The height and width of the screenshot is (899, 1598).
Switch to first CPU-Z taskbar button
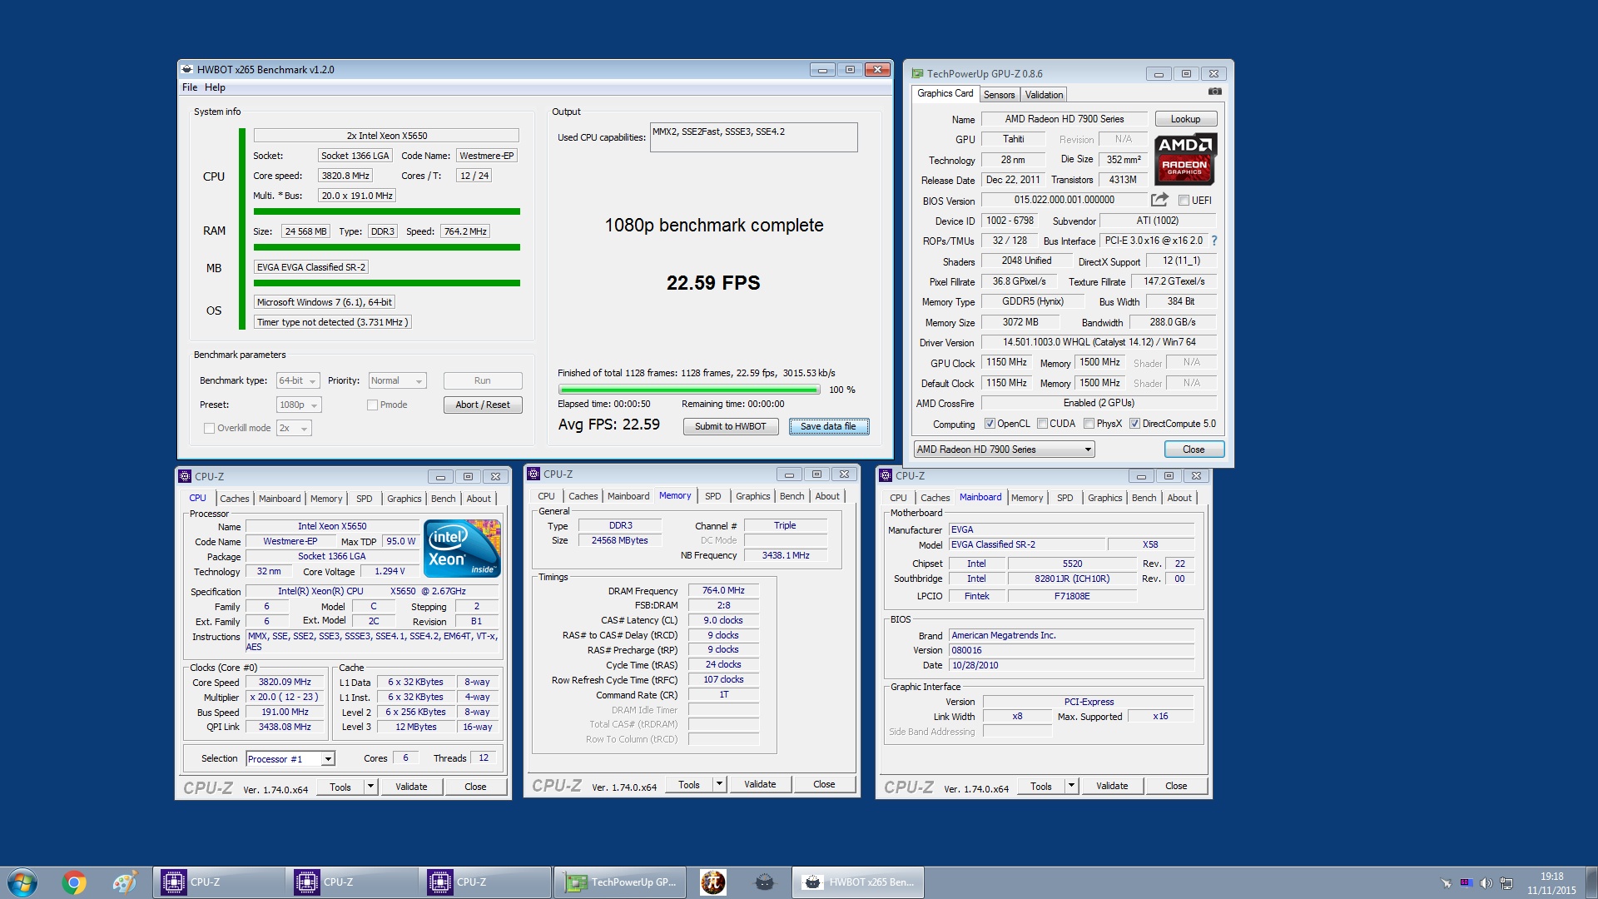[x=218, y=882]
